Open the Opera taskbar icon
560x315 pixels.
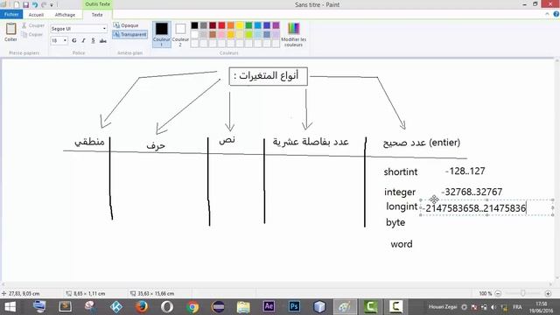pos(167,307)
